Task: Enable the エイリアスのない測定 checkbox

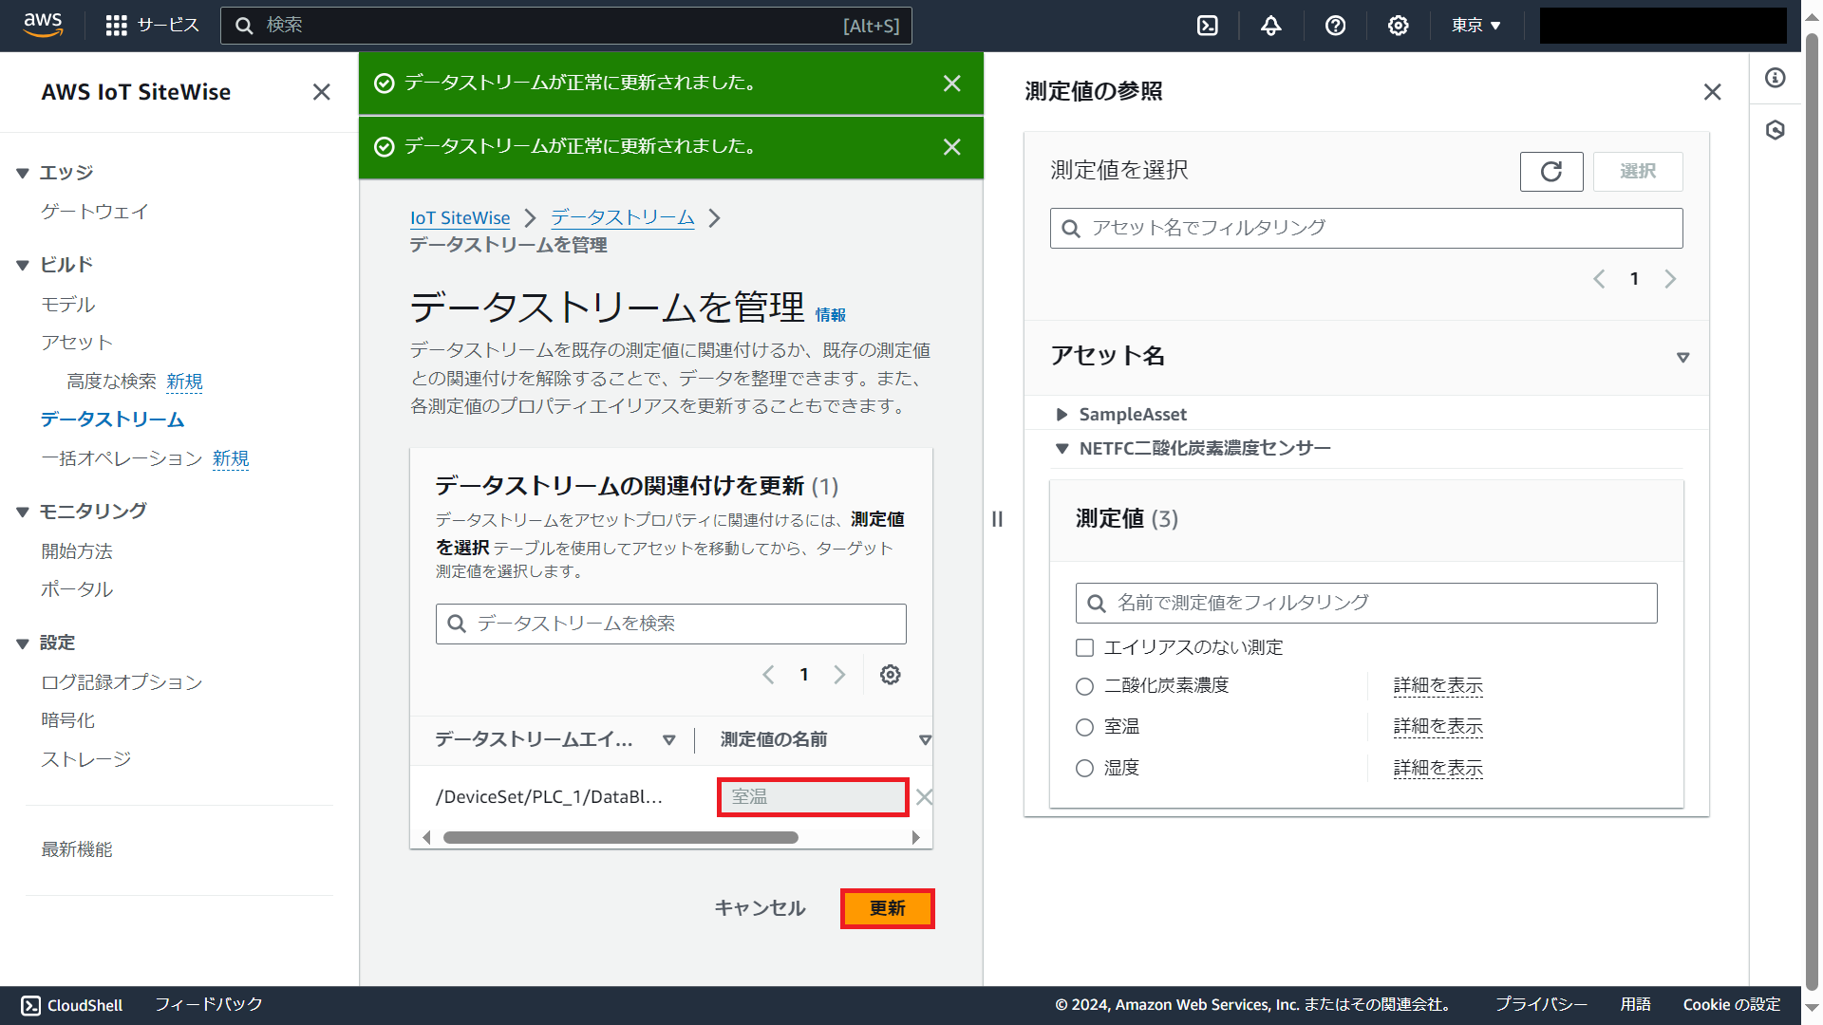Action: click(1084, 647)
